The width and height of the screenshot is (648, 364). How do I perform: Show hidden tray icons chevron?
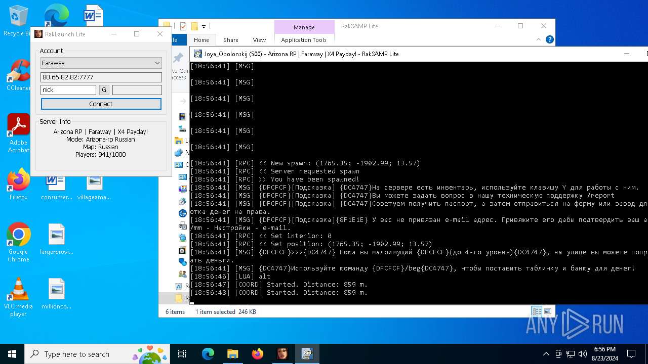(x=546, y=354)
